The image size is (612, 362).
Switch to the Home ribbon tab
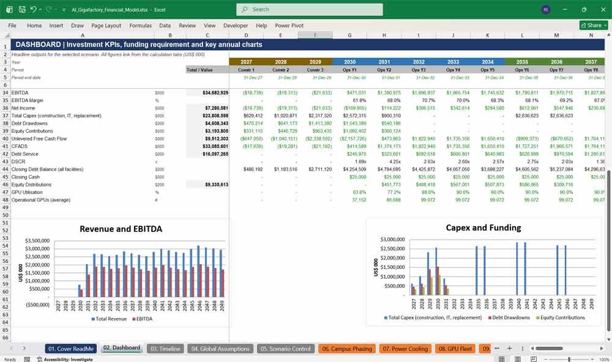click(34, 25)
